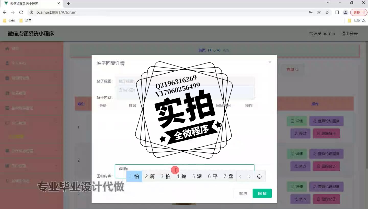Bookmark this page with the star icon
The image size is (368, 209).
(327, 12)
